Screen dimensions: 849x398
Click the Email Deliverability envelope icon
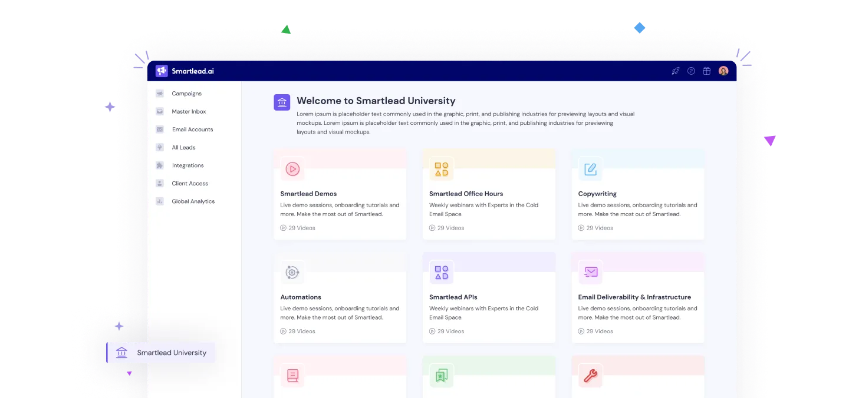590,272
